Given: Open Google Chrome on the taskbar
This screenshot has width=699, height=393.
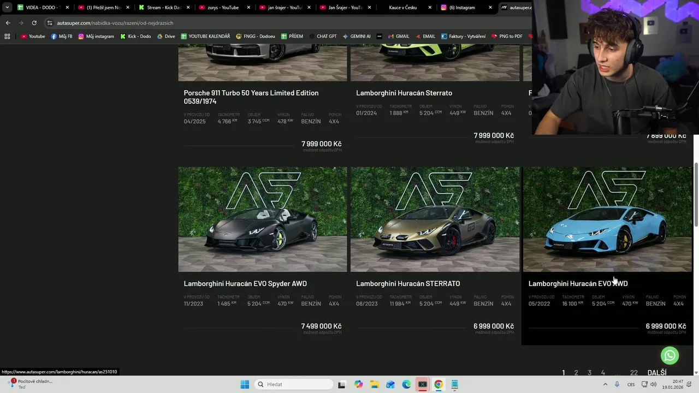Looking at the screenshot, I should click(x=438, y=384).
